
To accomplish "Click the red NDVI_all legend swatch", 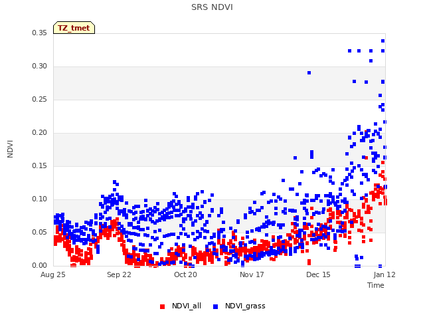I will (x=162, y=306).
